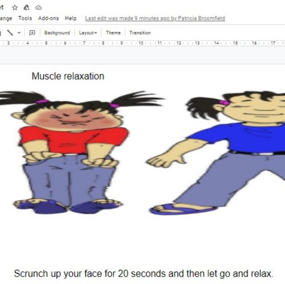Expand the Layout dropdown

pos(88,33)
